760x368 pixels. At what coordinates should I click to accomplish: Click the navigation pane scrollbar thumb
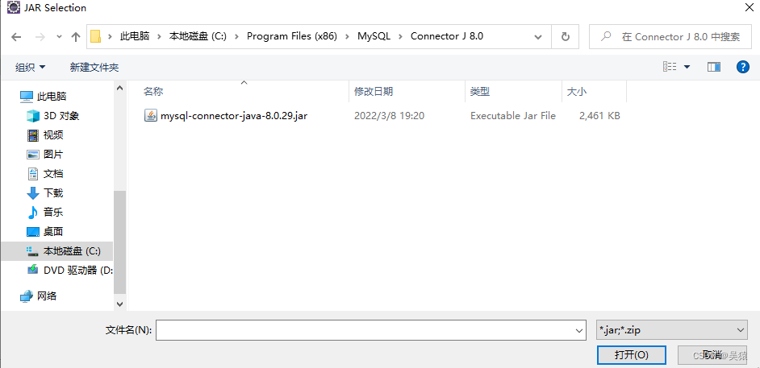click(119, 242)
